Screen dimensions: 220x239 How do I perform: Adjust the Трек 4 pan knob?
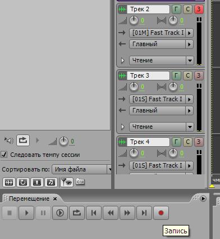point(173,153)
